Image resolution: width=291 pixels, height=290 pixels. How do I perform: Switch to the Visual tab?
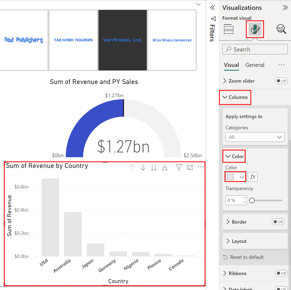tap(231, 65)
